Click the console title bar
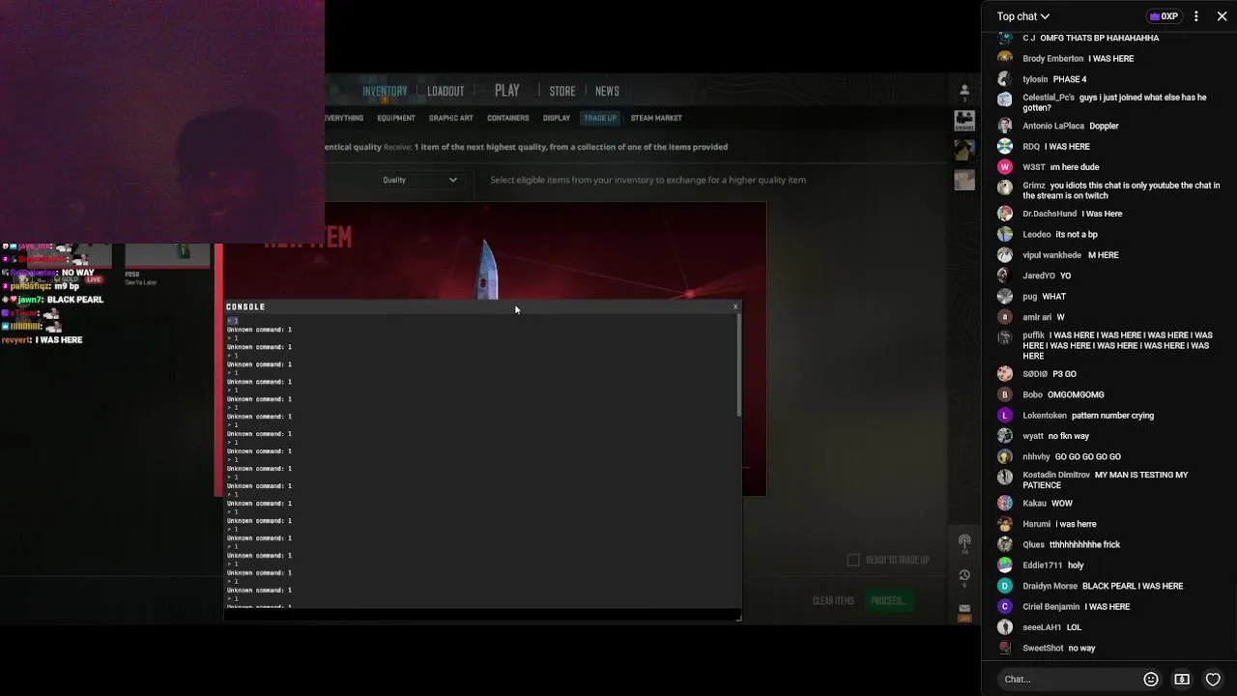The width and height of the screenshot is (1237, 696). click(x=481, y=306)
